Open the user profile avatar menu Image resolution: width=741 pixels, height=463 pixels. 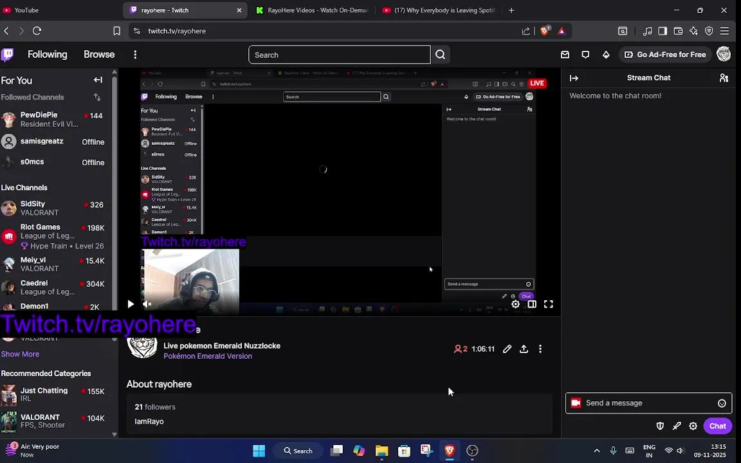coord(724,54)
